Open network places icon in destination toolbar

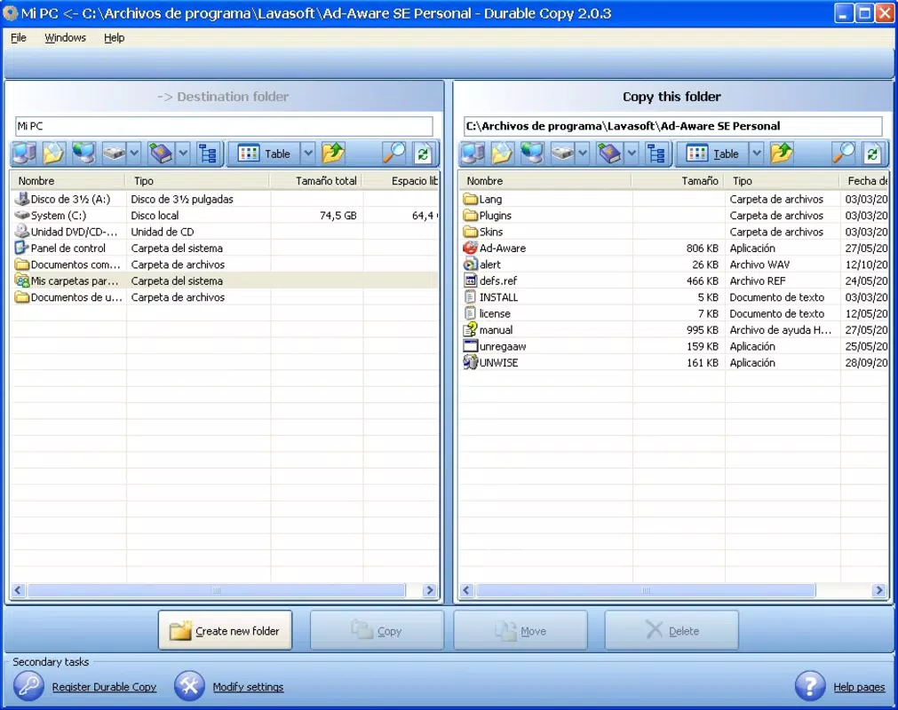point(83,154)
